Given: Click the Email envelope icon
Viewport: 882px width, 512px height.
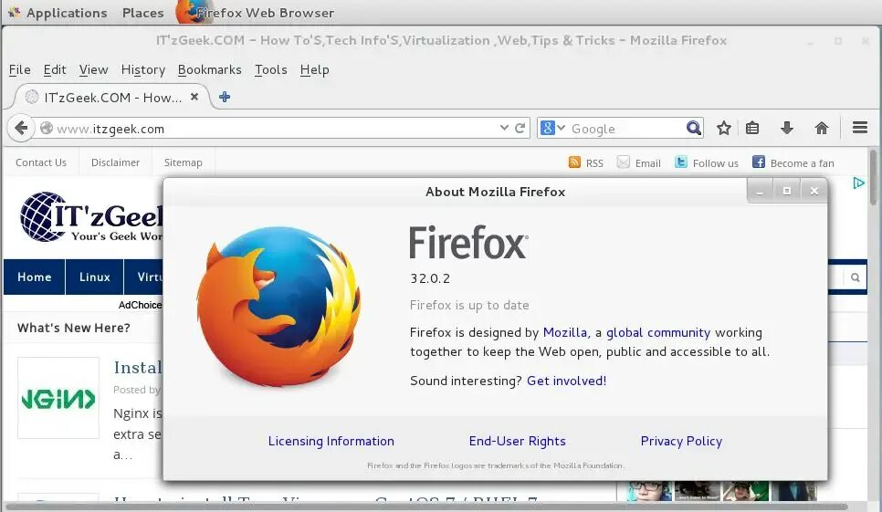Looking at the screenshot, I should coord(623,162).
